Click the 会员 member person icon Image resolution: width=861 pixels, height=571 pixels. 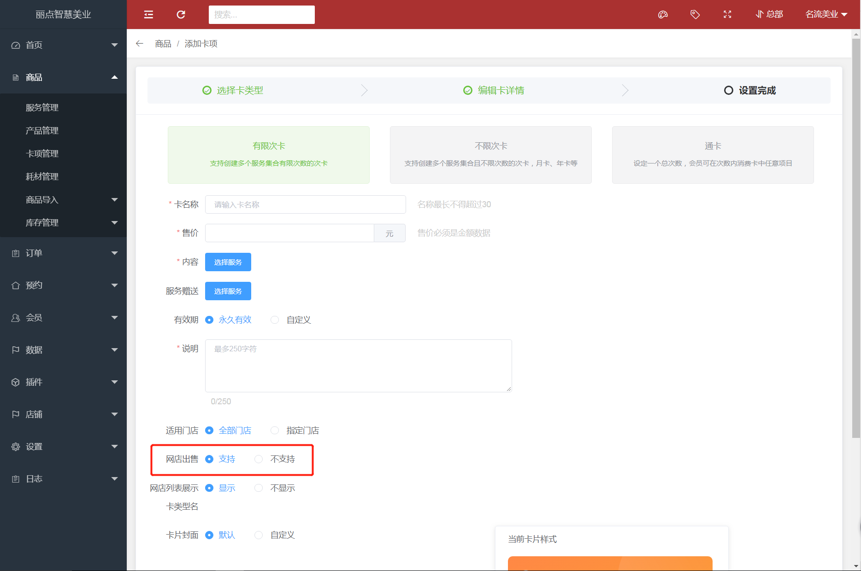click(x=16, y=318)
